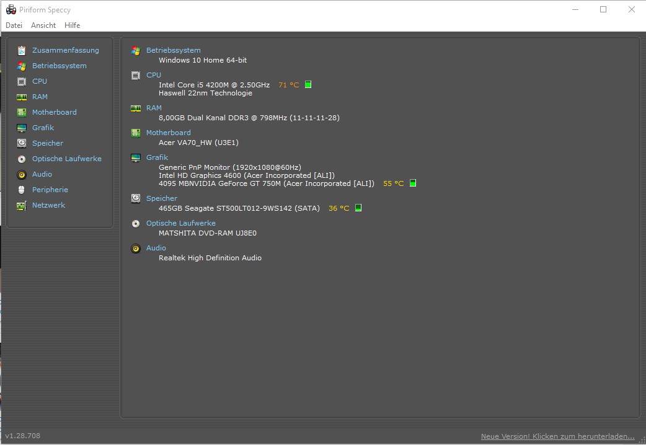Screen dimensions: 646x445
Task: Click green drive temperature indicator next to 36 °C
Action: (x=358, y=208)
